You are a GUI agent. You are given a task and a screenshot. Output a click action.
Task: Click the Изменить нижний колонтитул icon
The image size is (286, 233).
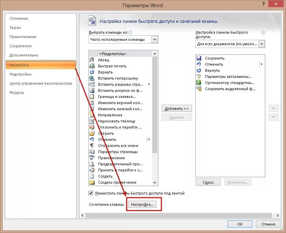pos(92,109)
